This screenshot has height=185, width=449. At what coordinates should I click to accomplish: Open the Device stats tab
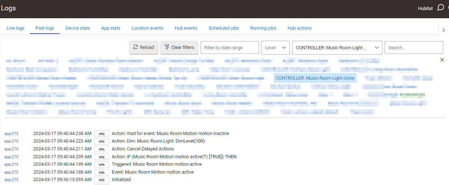point(78,28)
